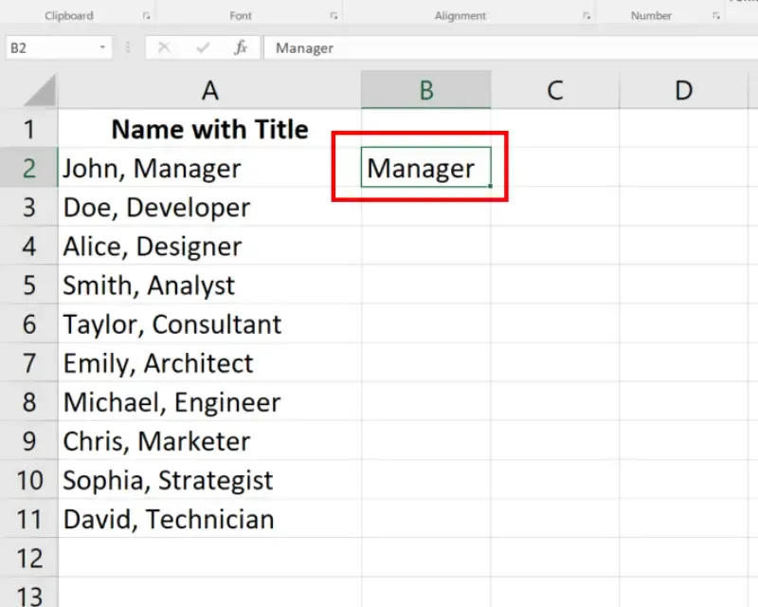Open the Alignment settings dialog launcher
The image size is (758, 607).
point(587,16)
